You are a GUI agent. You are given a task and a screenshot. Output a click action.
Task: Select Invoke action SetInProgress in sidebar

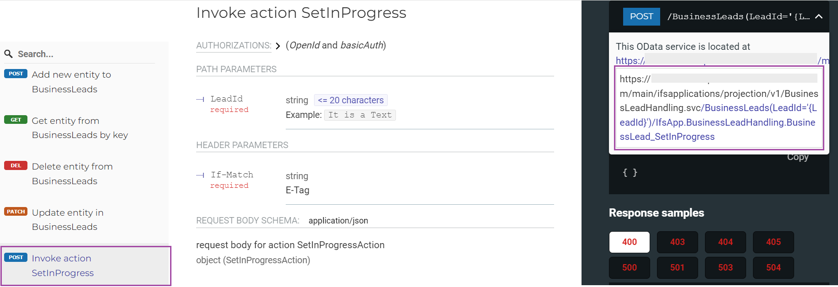click(x=63, y=265)
